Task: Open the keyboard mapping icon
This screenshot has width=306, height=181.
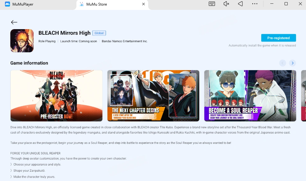Action: 212,4
